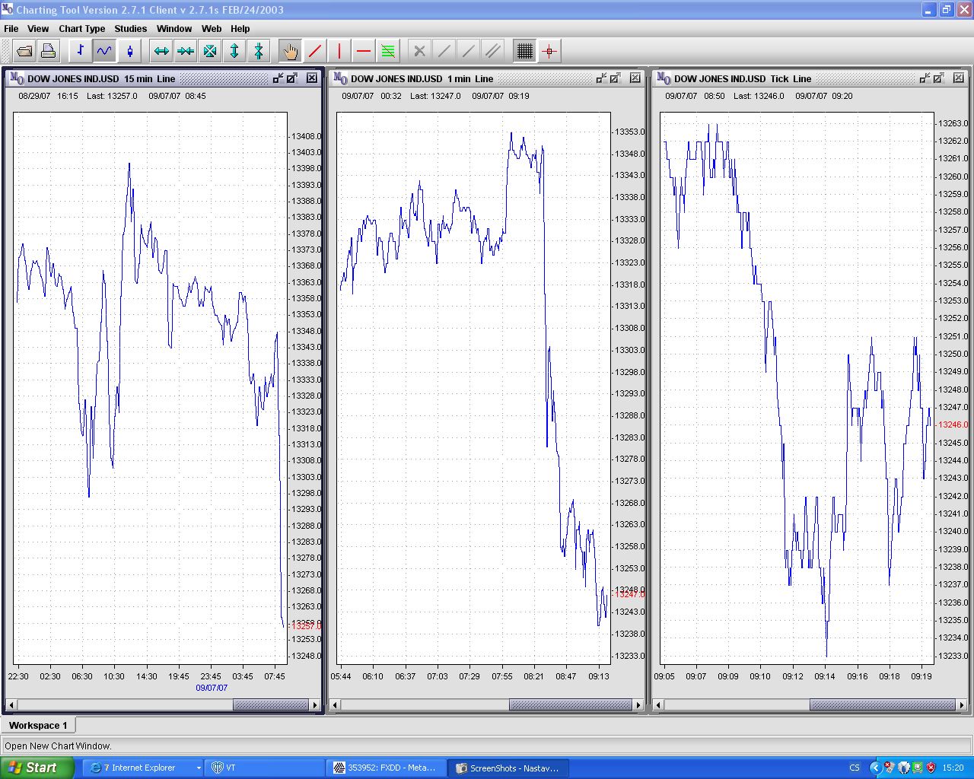This screenshot has width=974, height=779.
Task: Click right scroll arrow in 1 min chart
Action: 638,705
